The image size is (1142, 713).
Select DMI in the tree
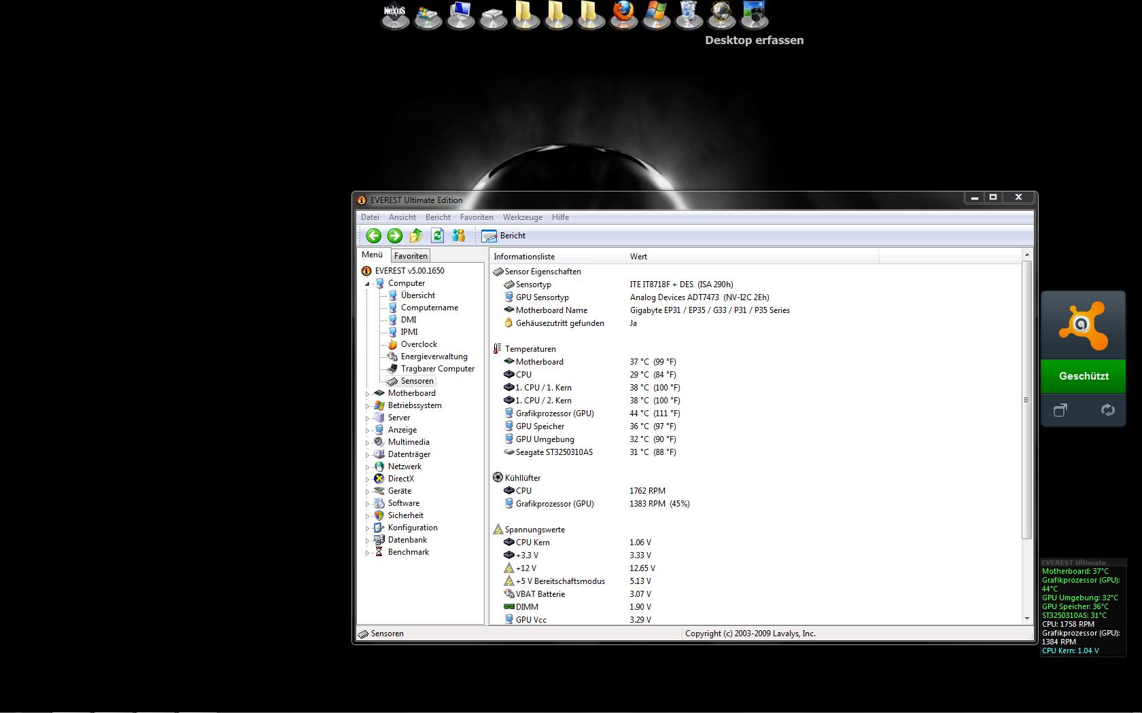pyautogui.click(x=409, y=320)
